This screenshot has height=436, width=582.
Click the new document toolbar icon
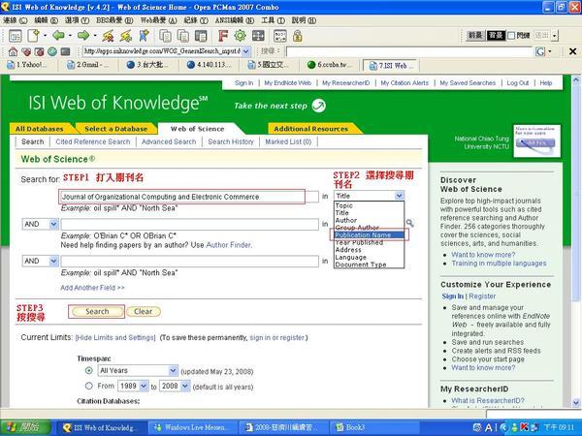(x=33, y=36)
